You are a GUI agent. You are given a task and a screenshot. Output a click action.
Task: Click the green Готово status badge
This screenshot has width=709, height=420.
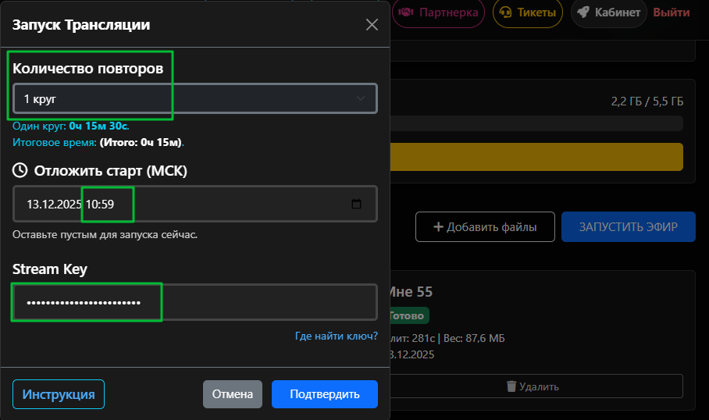pos(408,316)
